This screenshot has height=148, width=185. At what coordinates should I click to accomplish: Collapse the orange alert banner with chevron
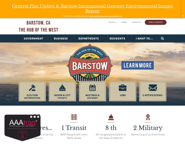183,16
